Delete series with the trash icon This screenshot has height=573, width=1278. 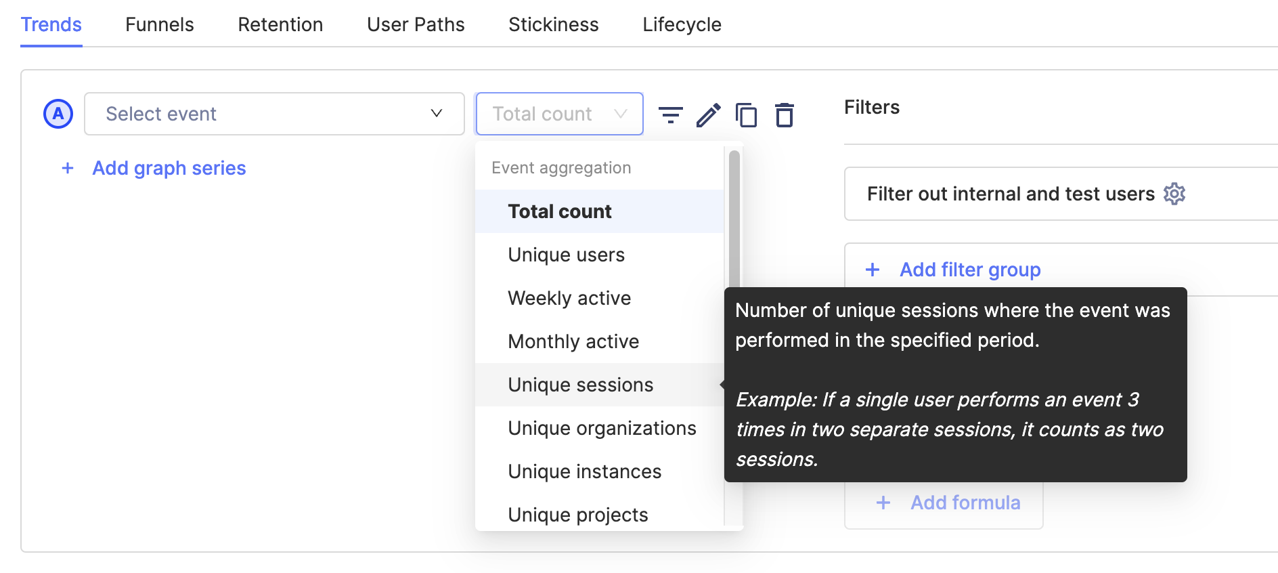(784, 114)
